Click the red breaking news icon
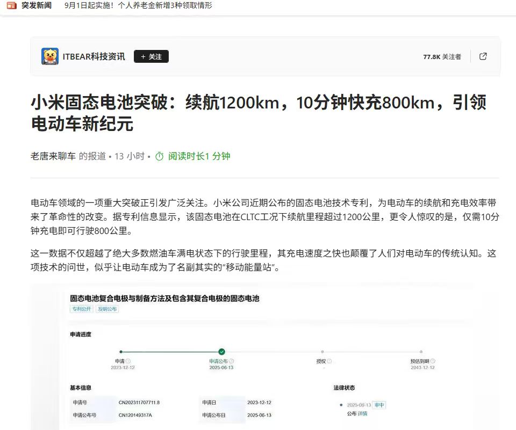This screenshot has height=430, width=516. 11,6
